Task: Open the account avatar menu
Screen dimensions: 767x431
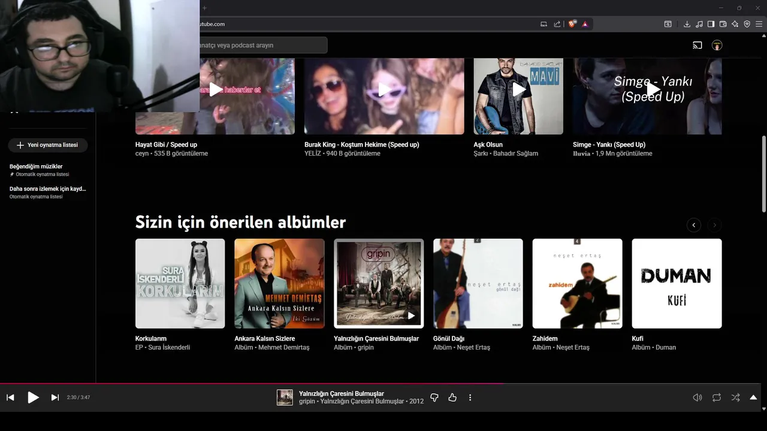Action: click(717, 45)
